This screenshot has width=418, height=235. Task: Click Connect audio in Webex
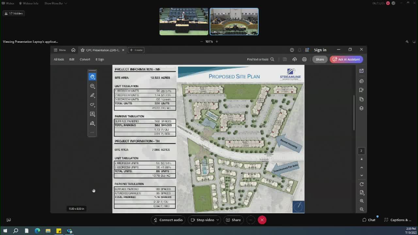point(168,220)
